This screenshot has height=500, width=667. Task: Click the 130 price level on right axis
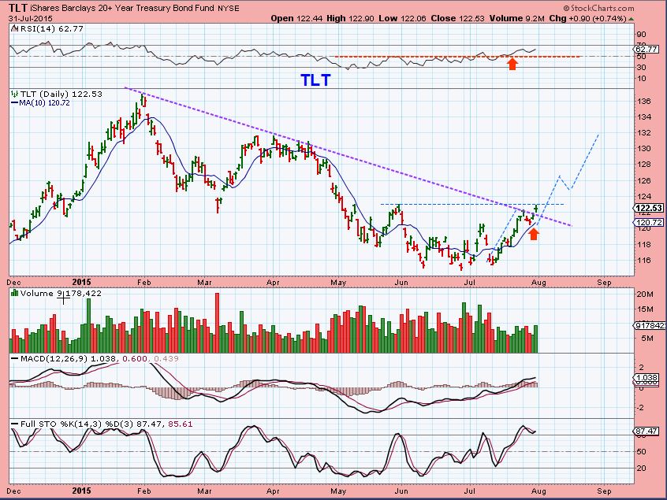644,149
